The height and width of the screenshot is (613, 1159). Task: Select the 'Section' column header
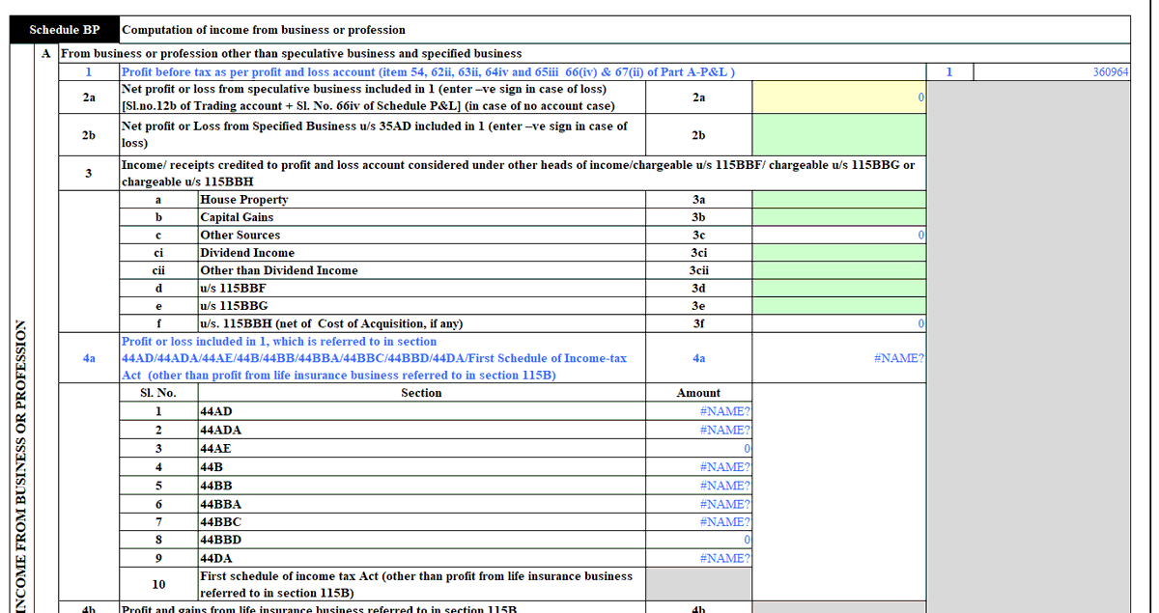pos(421,393)
